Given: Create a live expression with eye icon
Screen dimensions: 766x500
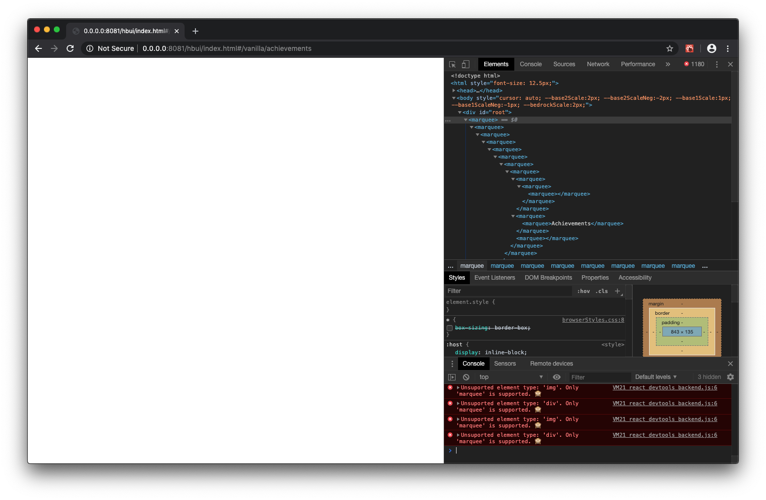Looking at the screenshot, I should click(x=557, y=377).
